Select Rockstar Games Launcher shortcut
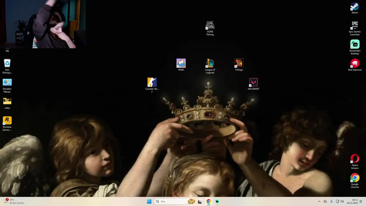The height and width of the screenshot is (206, 366). click(7, 124)
